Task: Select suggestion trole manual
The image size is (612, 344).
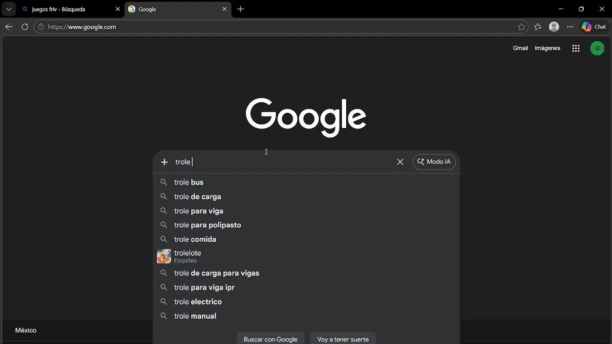Action: pos(306,316)
